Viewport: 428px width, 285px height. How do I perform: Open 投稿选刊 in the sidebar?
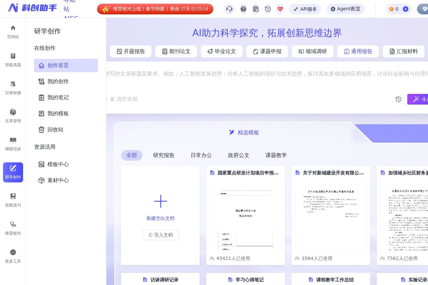(x=13, y=200)
